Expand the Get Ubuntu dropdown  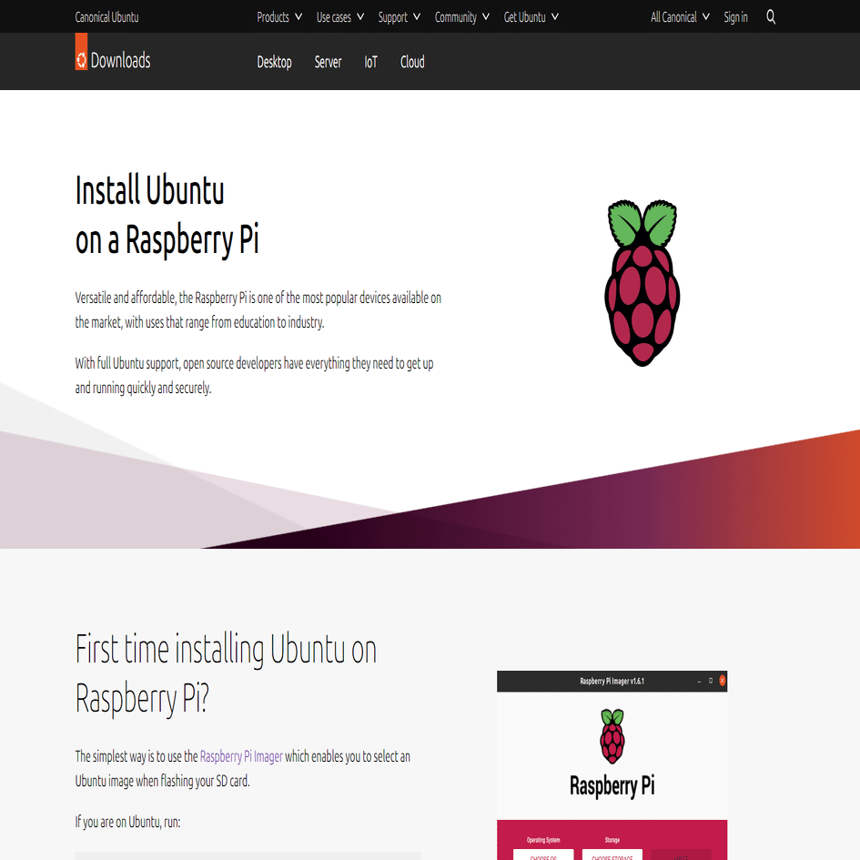(x=531, y=17)
